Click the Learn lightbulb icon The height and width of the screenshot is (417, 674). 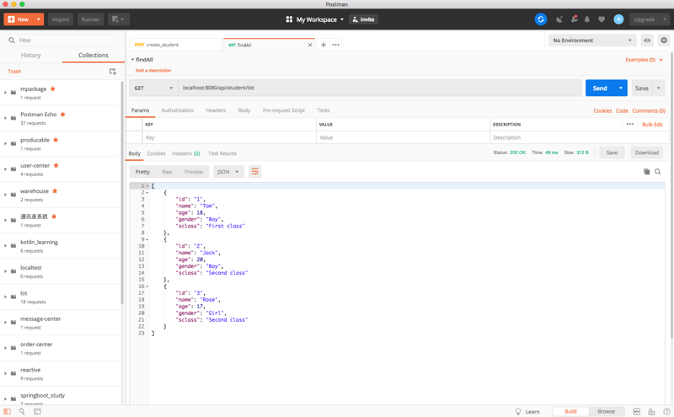[518, 411]
